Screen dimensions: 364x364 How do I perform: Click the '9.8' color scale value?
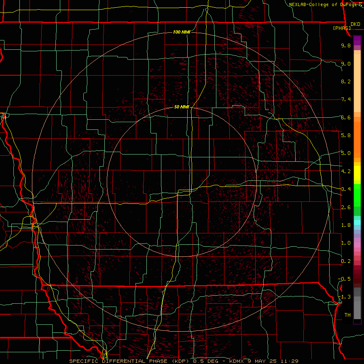point(346,45)
